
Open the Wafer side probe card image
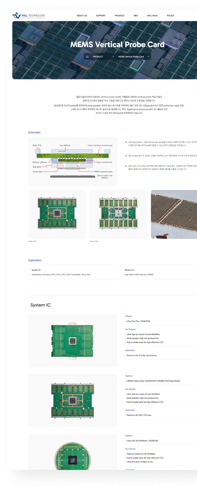click(57, 214)
